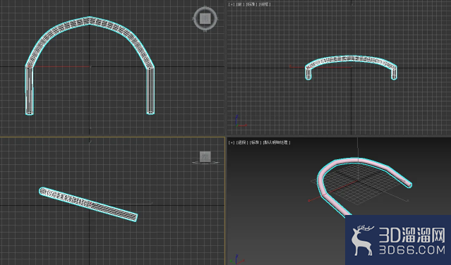Viewport: 451px width, 265px height.
Task: Open the [+] menu of the front wireframe viewport
Action: [231, 4]
